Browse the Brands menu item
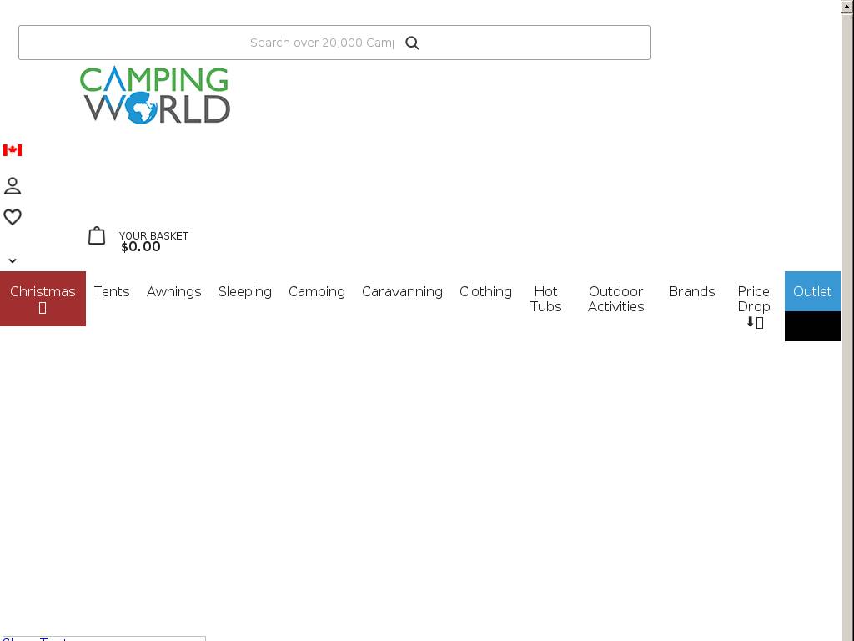The height and width of the screenshot is (641, 854). 691,291
